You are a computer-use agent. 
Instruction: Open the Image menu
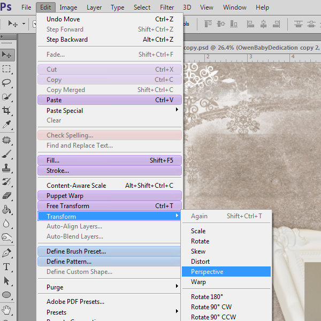point(68,7)
